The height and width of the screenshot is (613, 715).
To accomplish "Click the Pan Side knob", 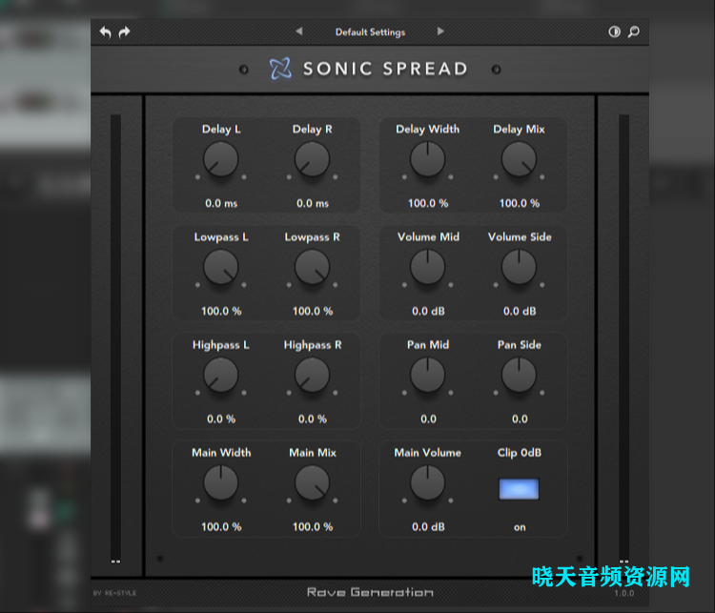I will tap(520, 376).
